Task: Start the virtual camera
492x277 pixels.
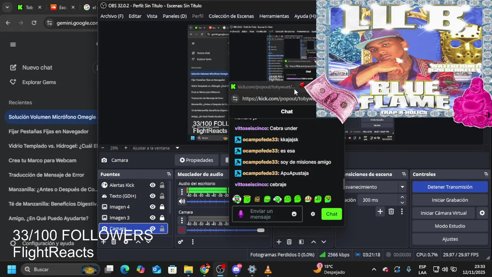Action: [444, 213]
